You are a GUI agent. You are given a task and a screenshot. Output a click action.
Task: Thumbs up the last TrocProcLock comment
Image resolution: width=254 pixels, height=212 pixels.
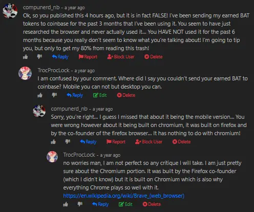pos(66,204)
